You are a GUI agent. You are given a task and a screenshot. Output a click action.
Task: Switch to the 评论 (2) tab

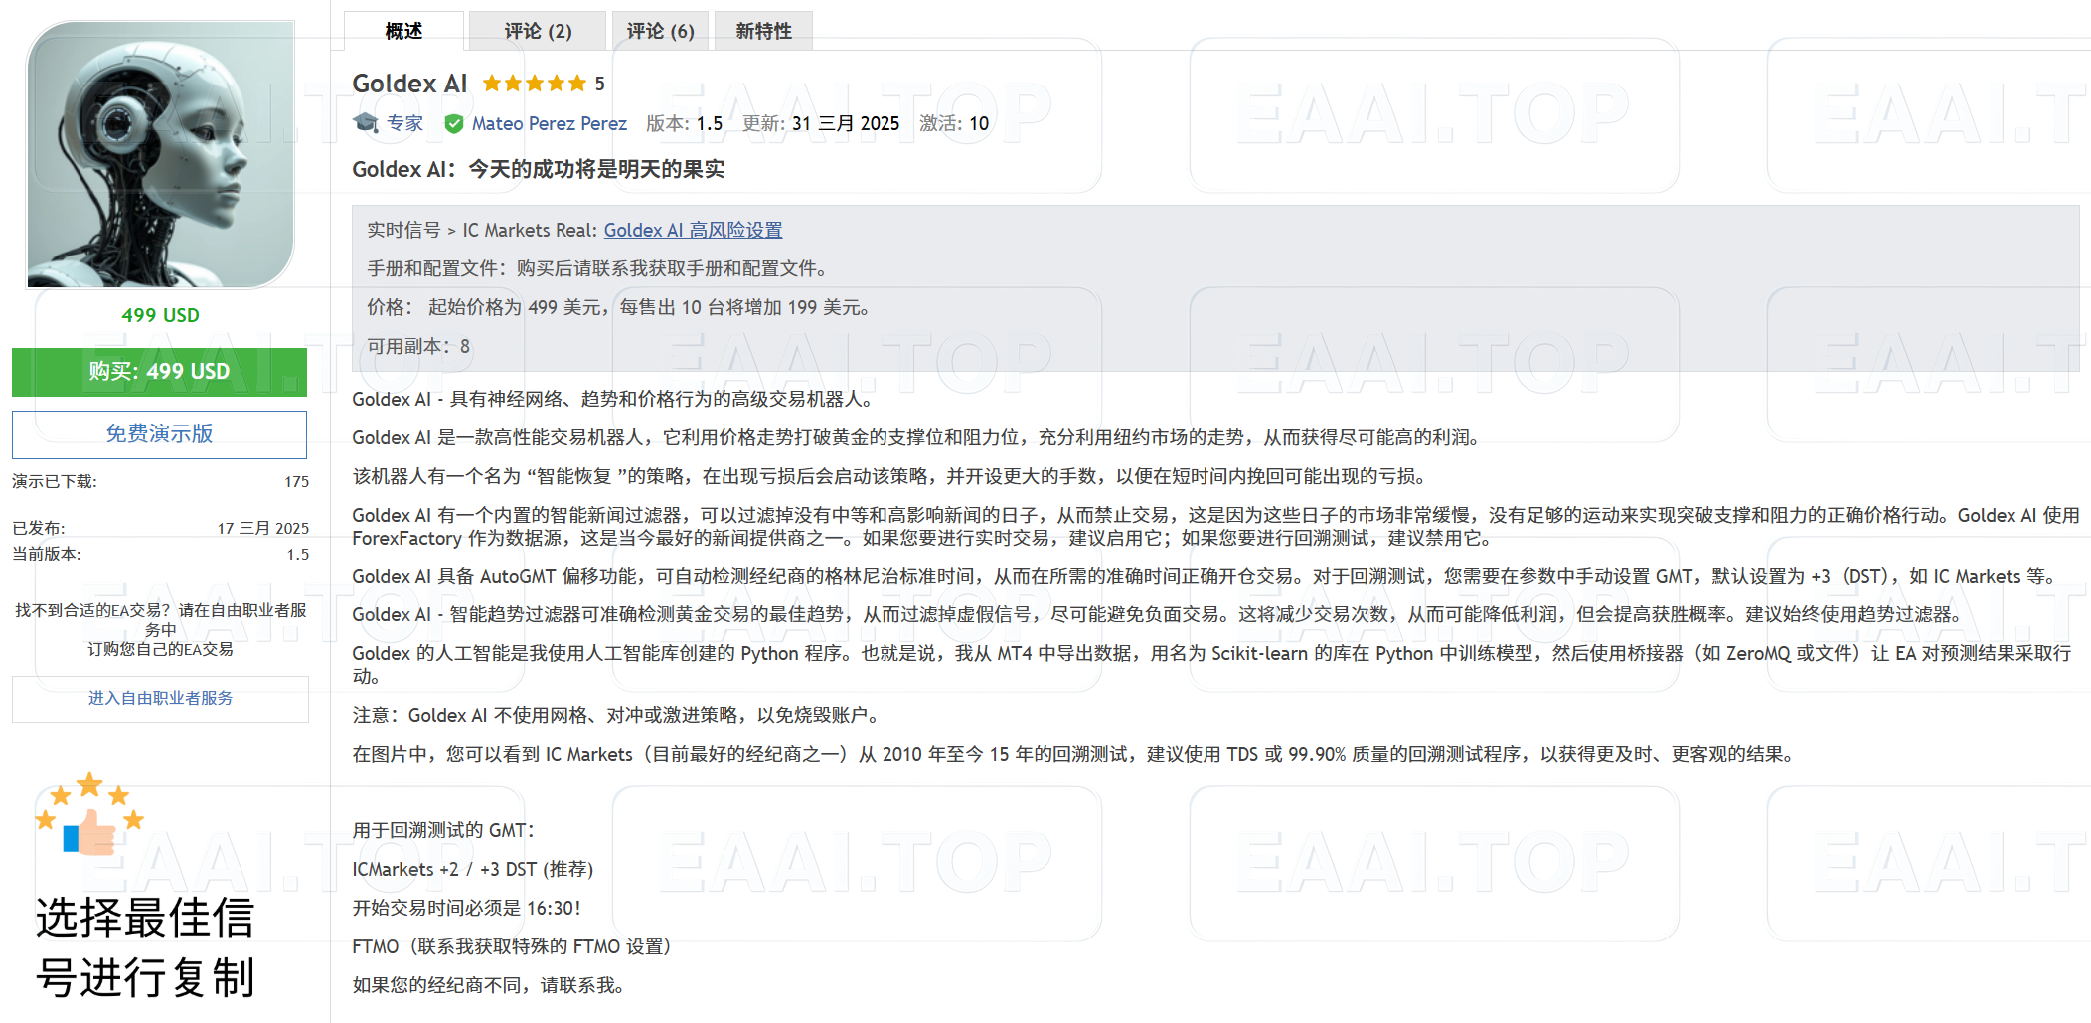[x=537, y=30]
